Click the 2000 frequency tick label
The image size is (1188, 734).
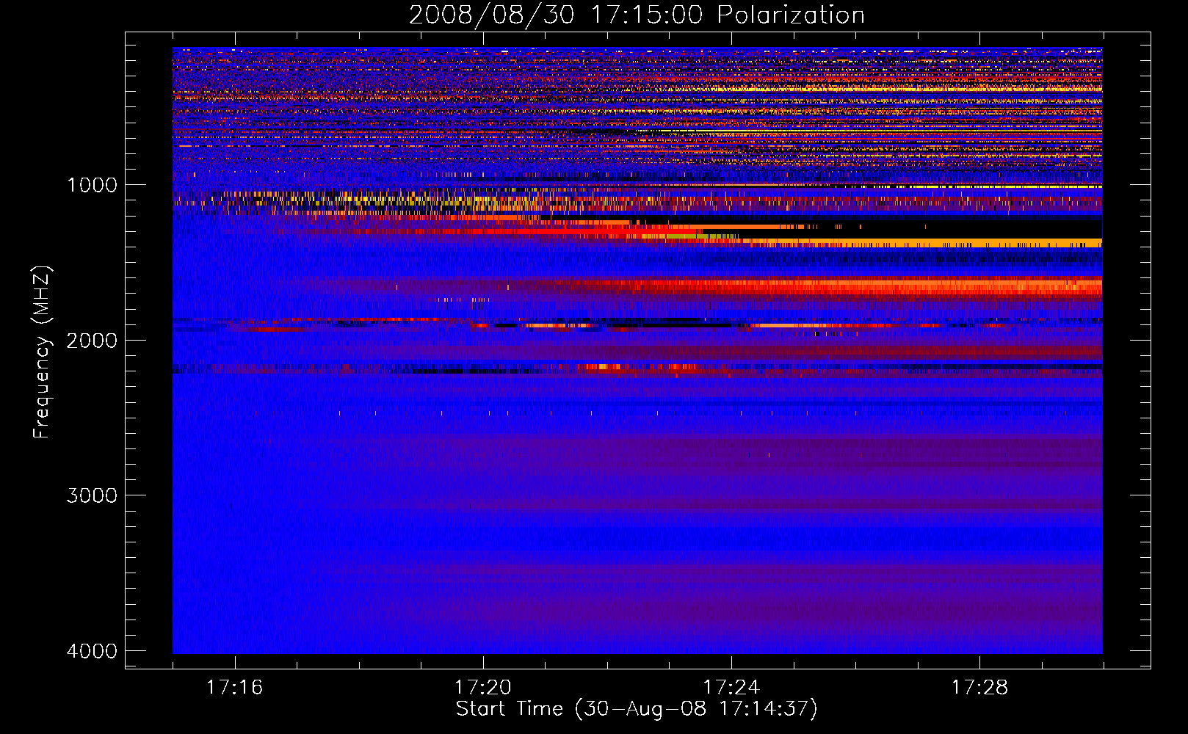pyautogui.click(x=92, y=341)
